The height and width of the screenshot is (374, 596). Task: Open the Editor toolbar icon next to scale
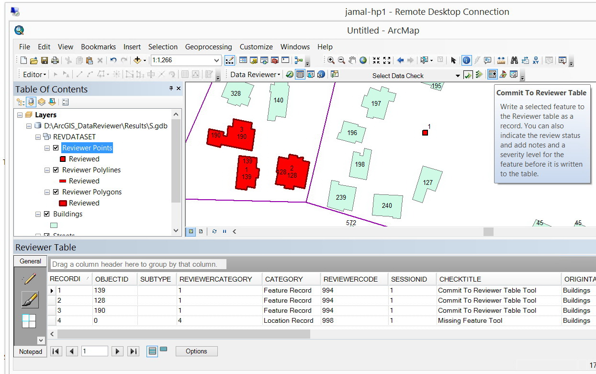[229, 60]
